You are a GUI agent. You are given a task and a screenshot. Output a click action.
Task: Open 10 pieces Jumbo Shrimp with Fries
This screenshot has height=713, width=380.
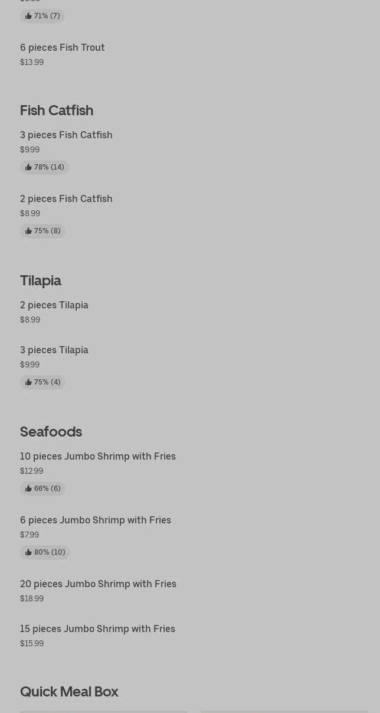98,456
